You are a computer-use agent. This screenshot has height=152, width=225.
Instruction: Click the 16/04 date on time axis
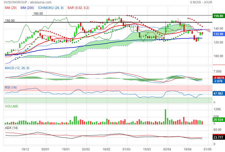click(x=187, y=149)
